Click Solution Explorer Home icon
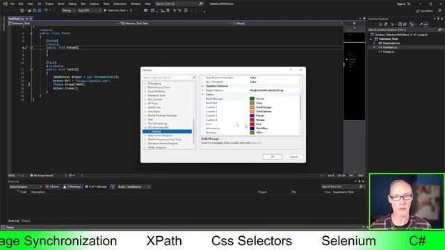This screenshot has height=250, width=445. click(380, 24)
